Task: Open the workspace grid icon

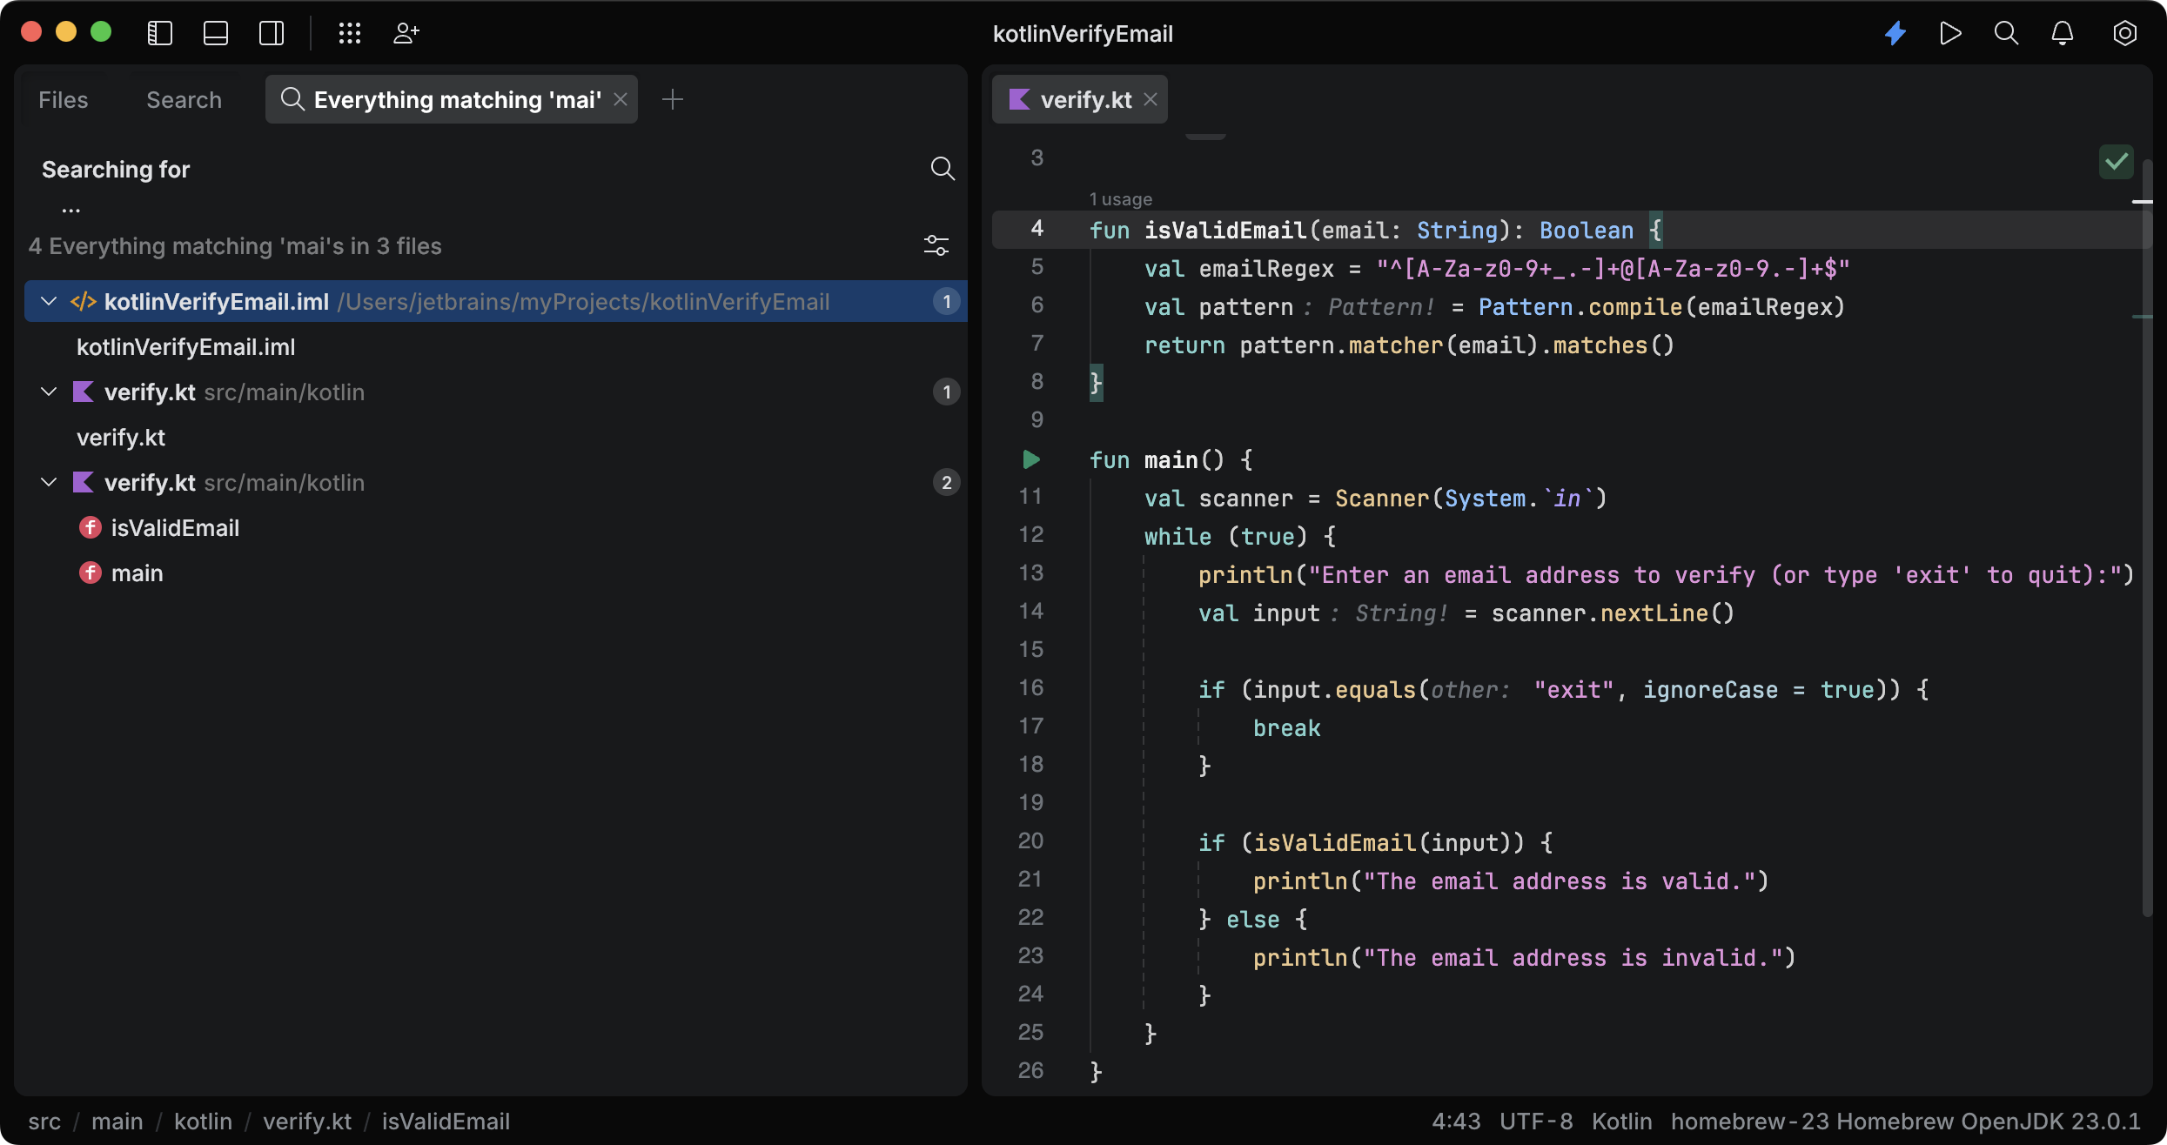Action: click(x=349, y=33)
